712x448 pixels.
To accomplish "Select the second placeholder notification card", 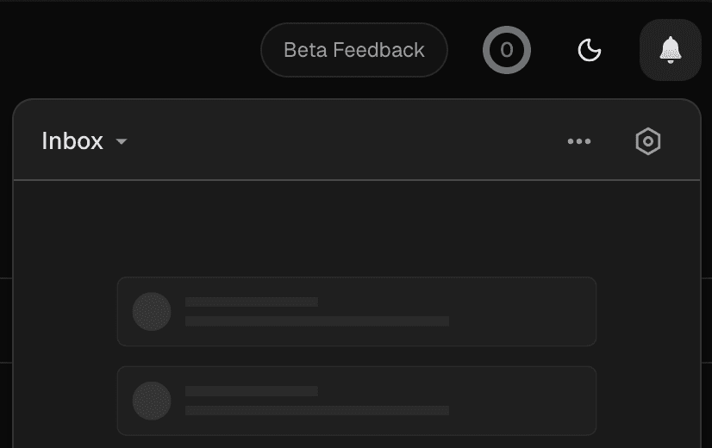I will tap(517, 401).
